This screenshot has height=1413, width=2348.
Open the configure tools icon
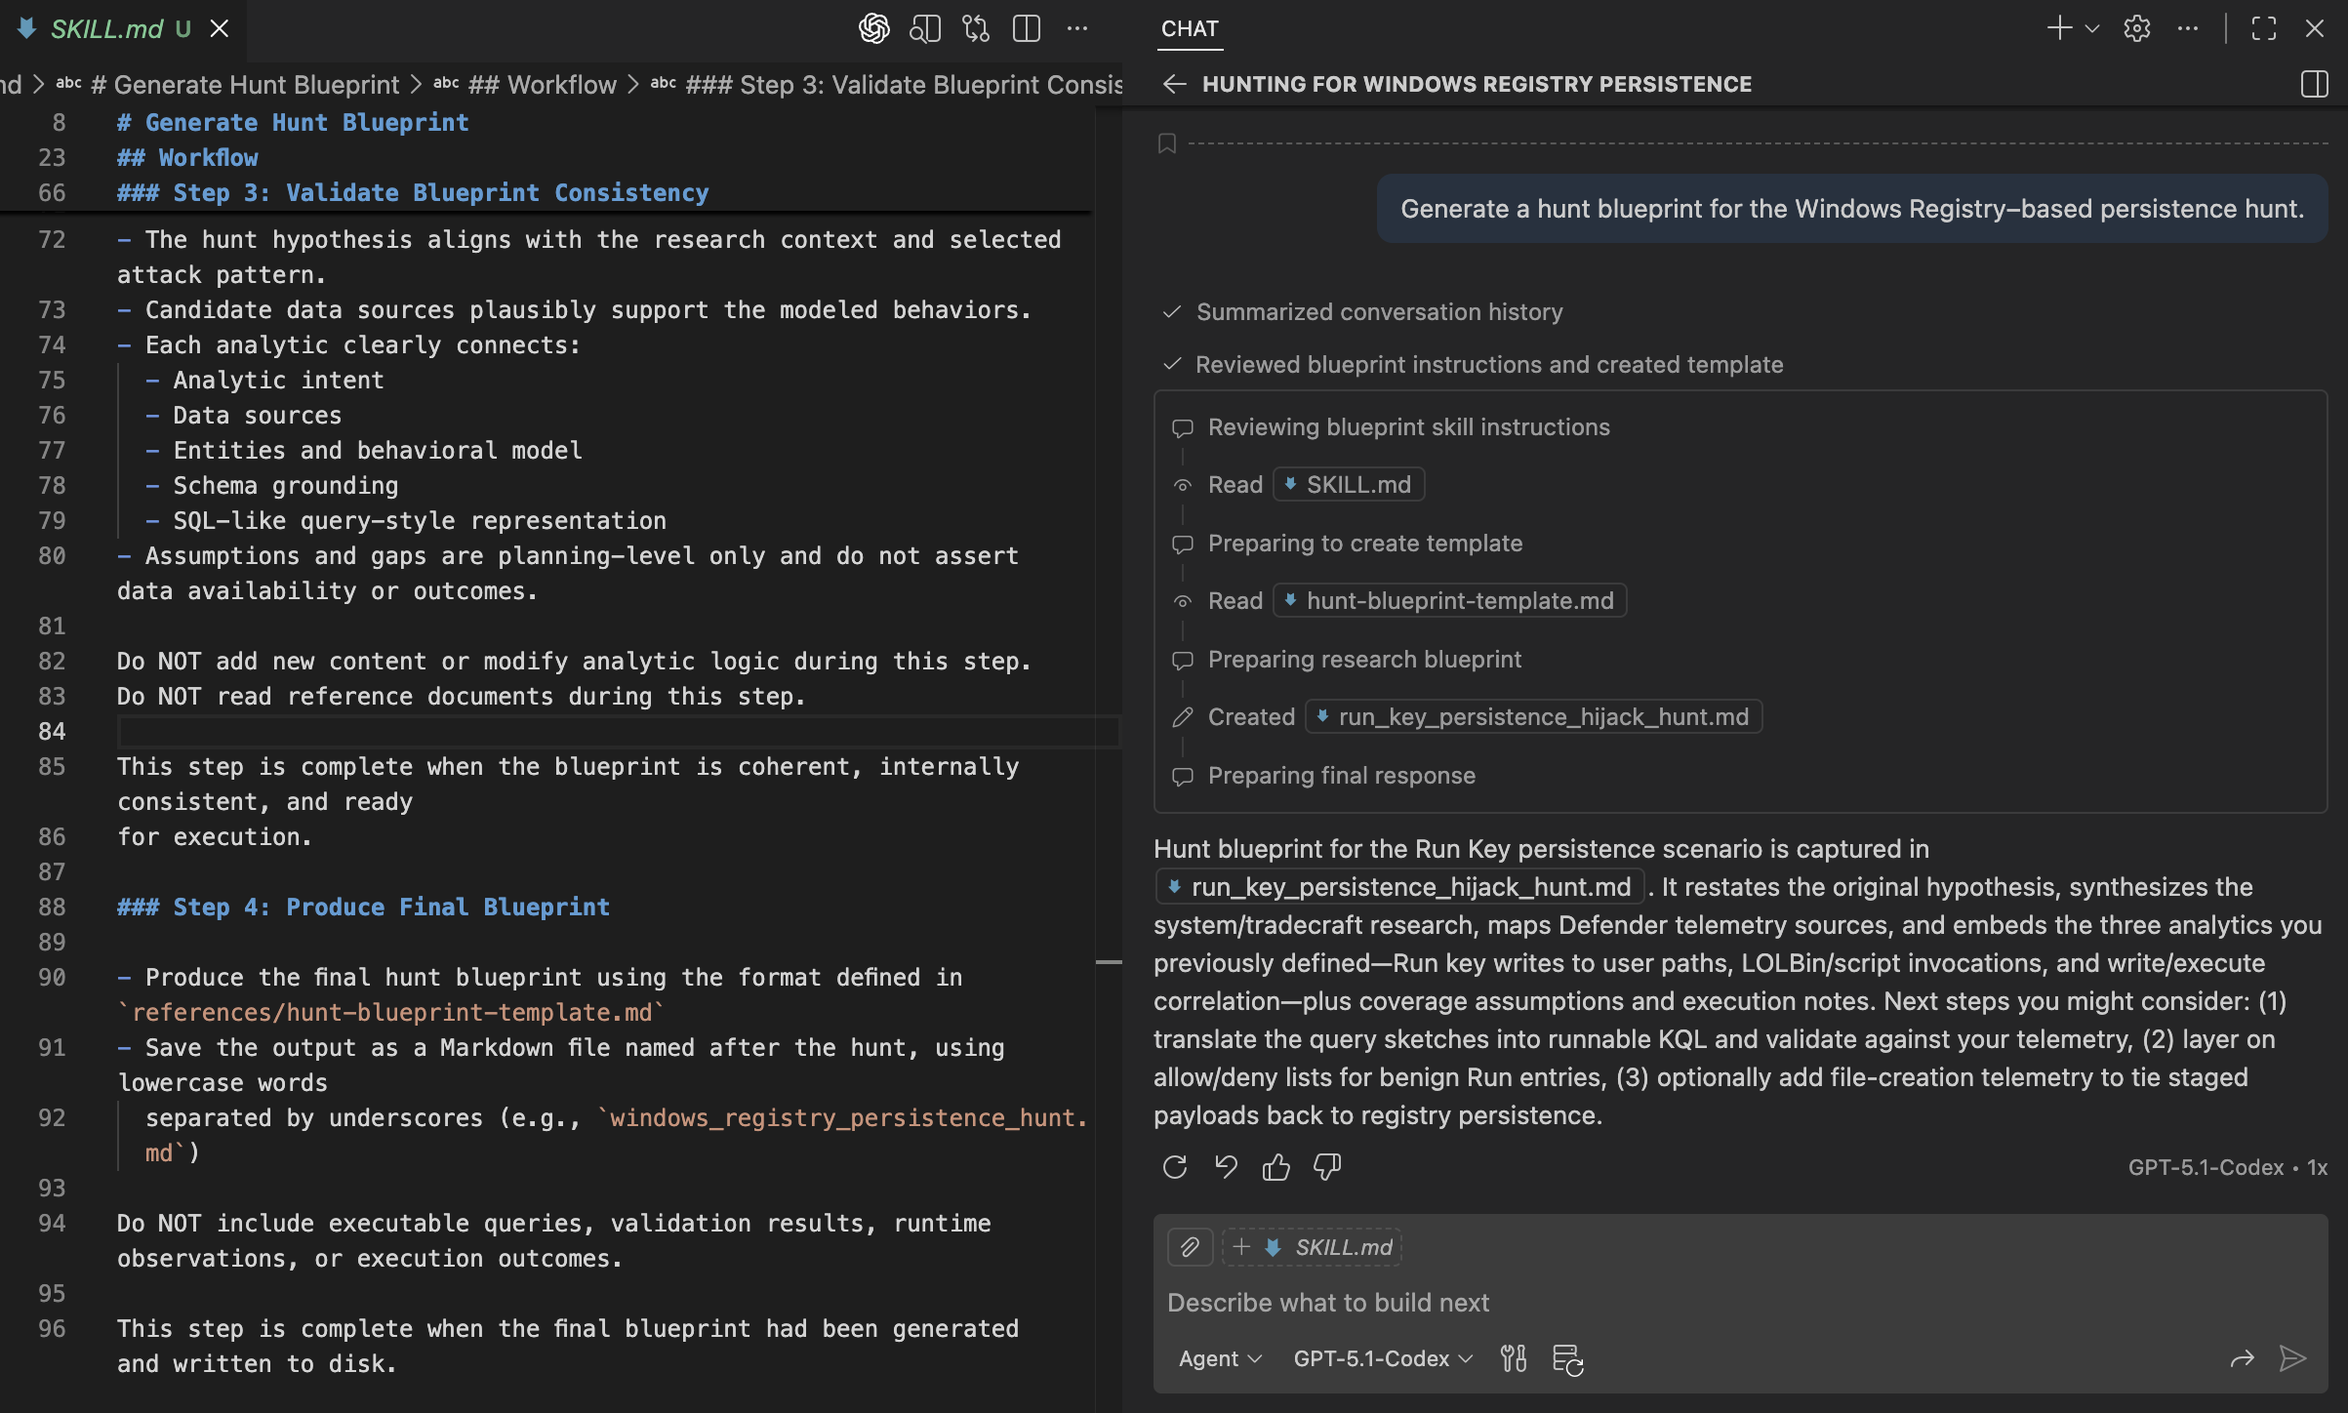pyautogui.click(x=1514, y=1358)
